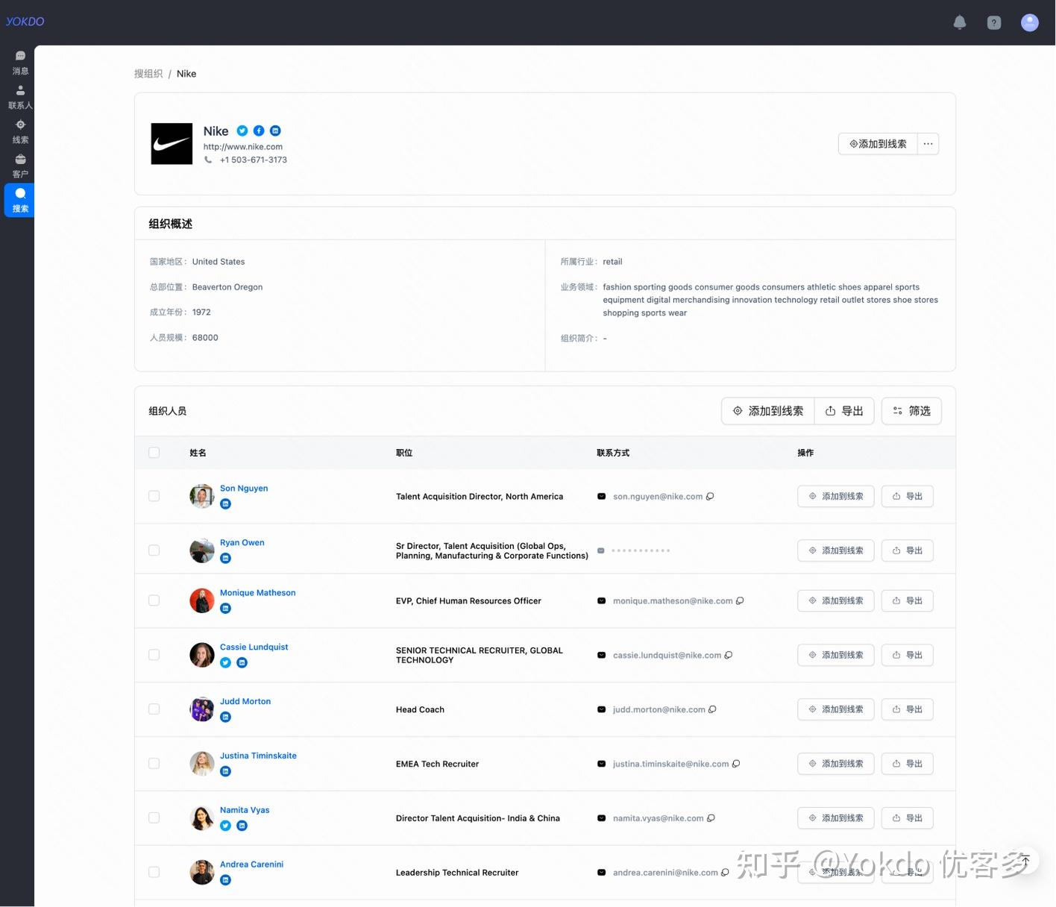The image size is (1056, 907).
Task: Click Ryan Owen's avatar photo
Action: 202,550
